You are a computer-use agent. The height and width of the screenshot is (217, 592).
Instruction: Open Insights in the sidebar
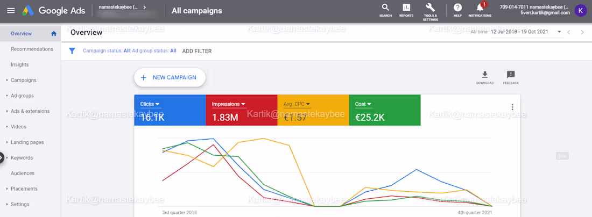[x=19, y=65]
